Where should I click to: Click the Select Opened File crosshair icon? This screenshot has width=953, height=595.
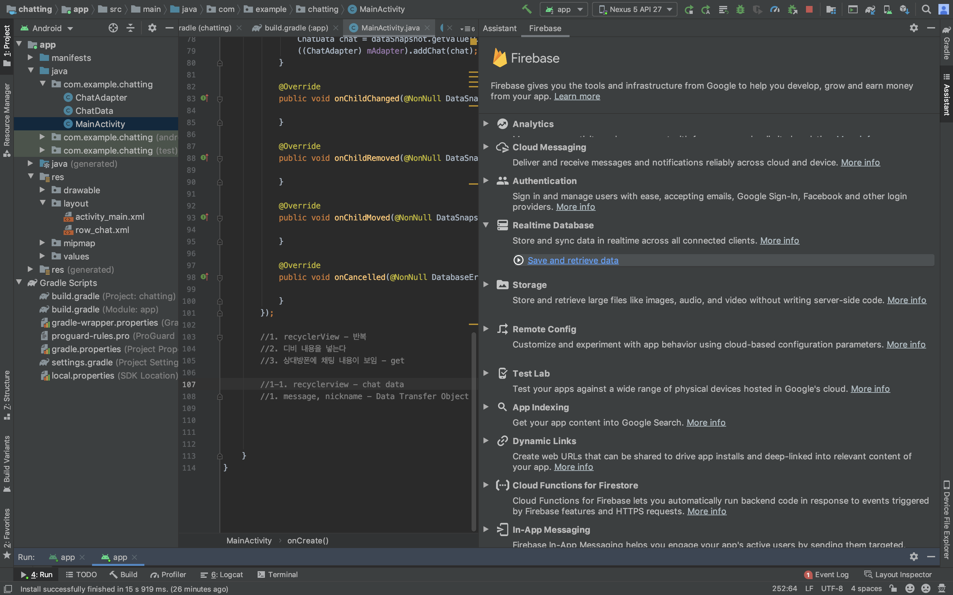[x=113, y=28]
